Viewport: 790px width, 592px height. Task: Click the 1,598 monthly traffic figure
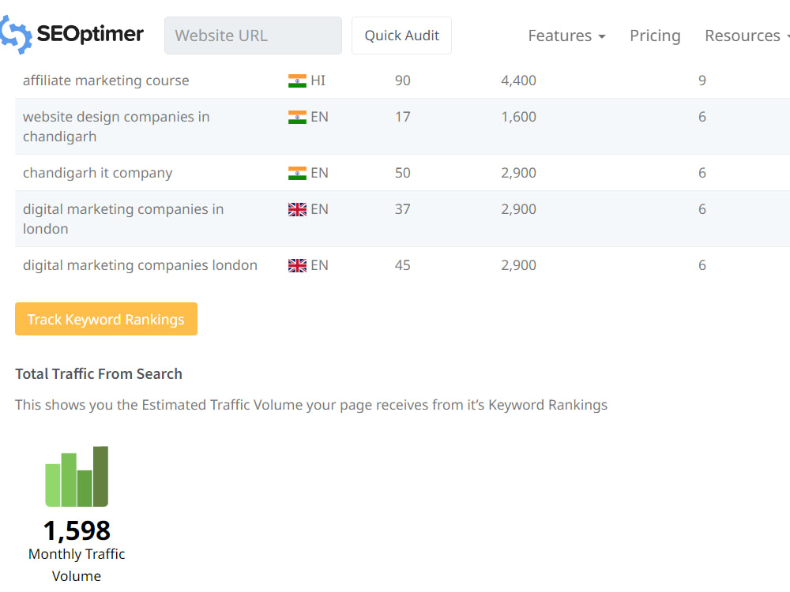[x=77, y=530]
